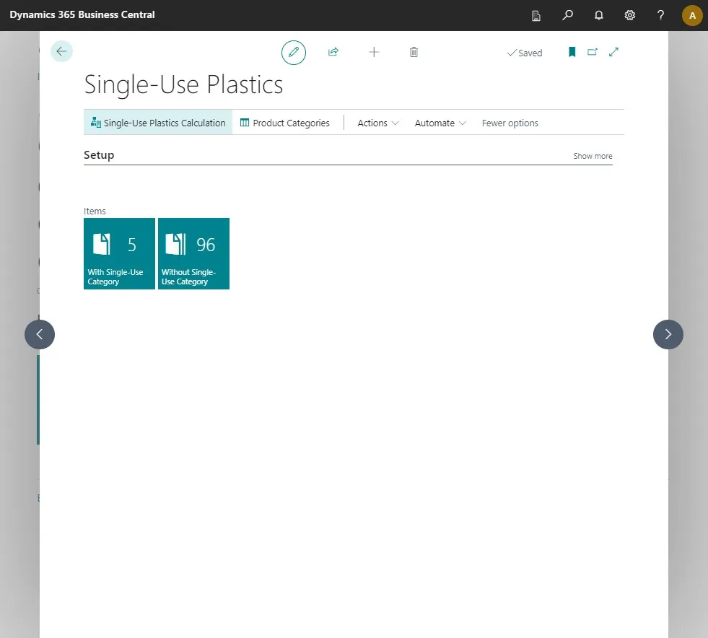The image size is (708, 638).
Task: Open the help question mark
Action: coord(660,15)
